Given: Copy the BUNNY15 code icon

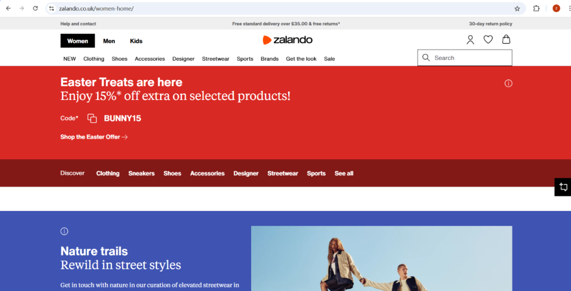Looking at the screenshot, I should [x=92, y=119].
